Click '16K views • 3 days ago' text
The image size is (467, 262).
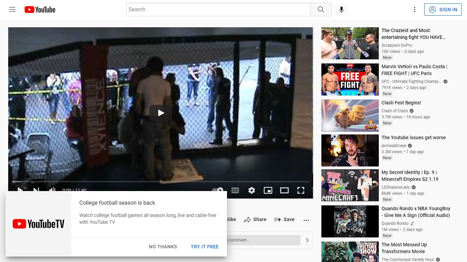pyautogui.click(x=403, y=52)
